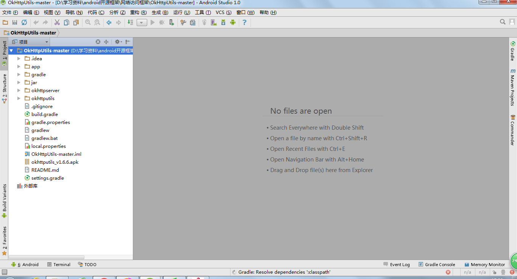
Task: Click the Make Project binary arrow icon
Action: pos(130,23)
